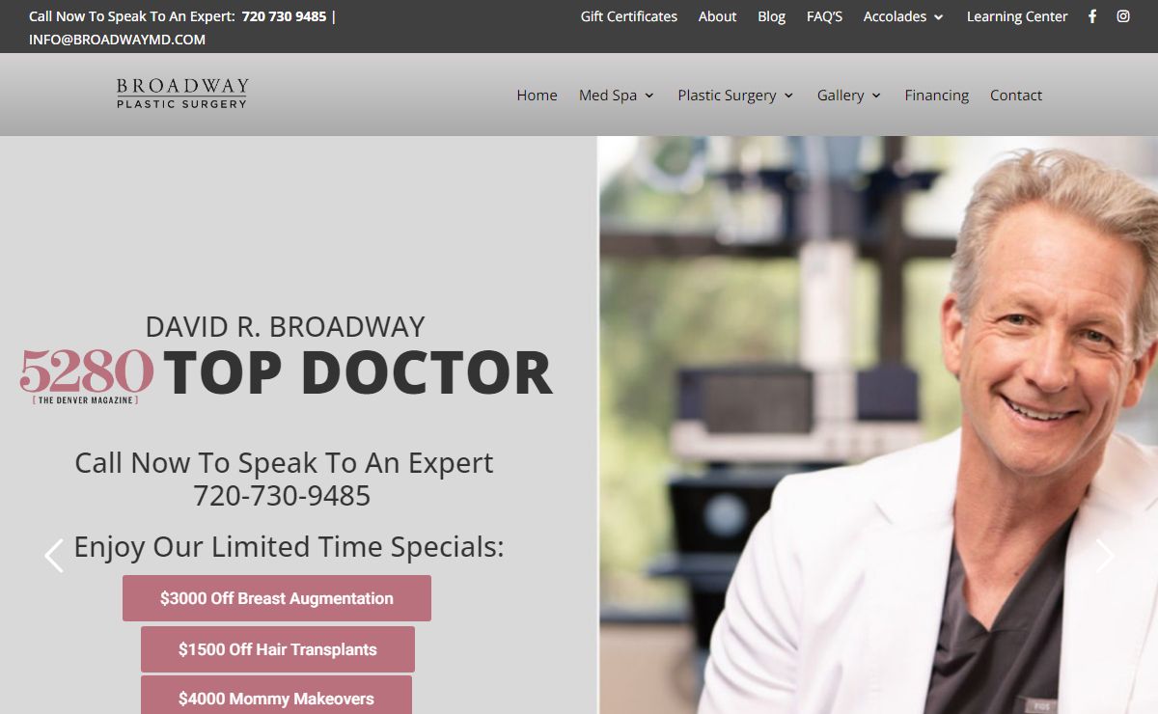Visit the Learning Center link
Viewport: 1158px width, 714px height.
click(1017, 16)
